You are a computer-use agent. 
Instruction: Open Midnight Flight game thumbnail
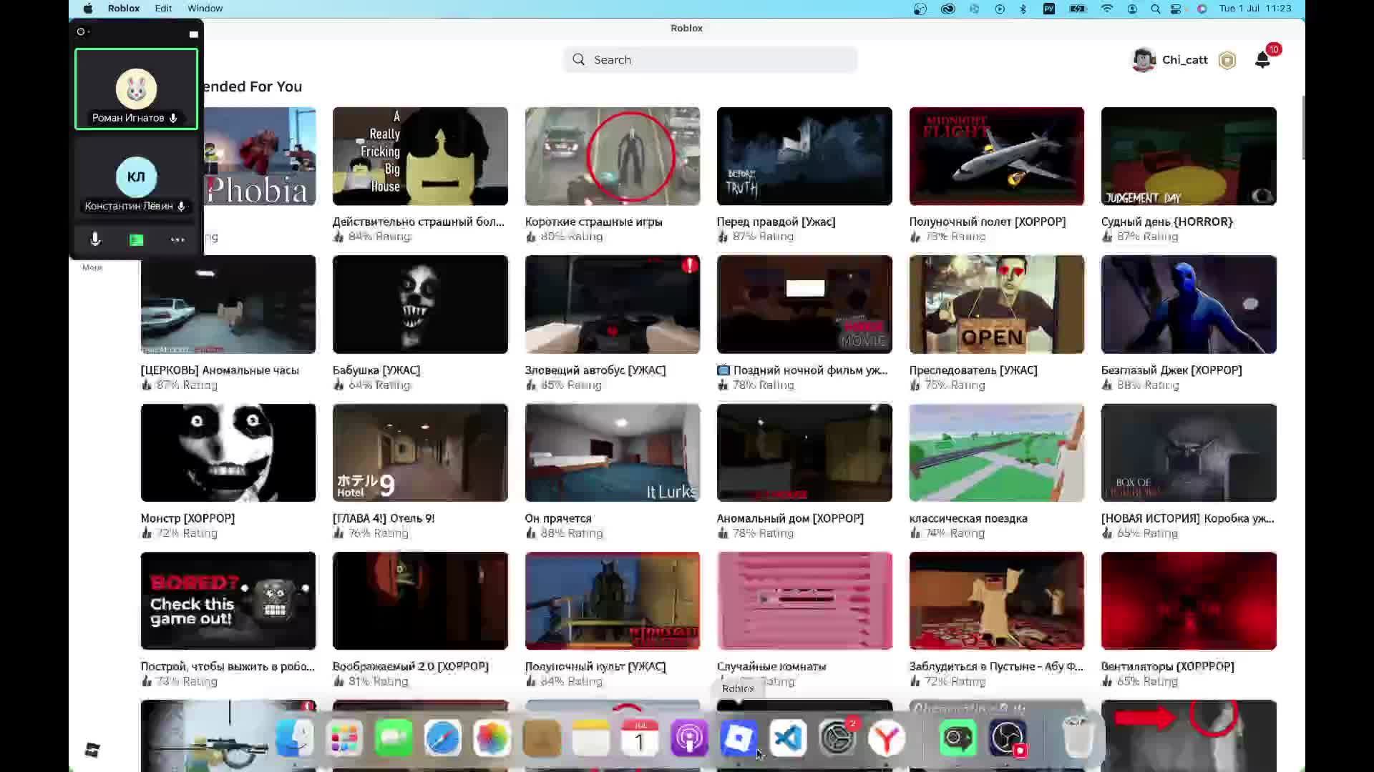pos(997,157)
